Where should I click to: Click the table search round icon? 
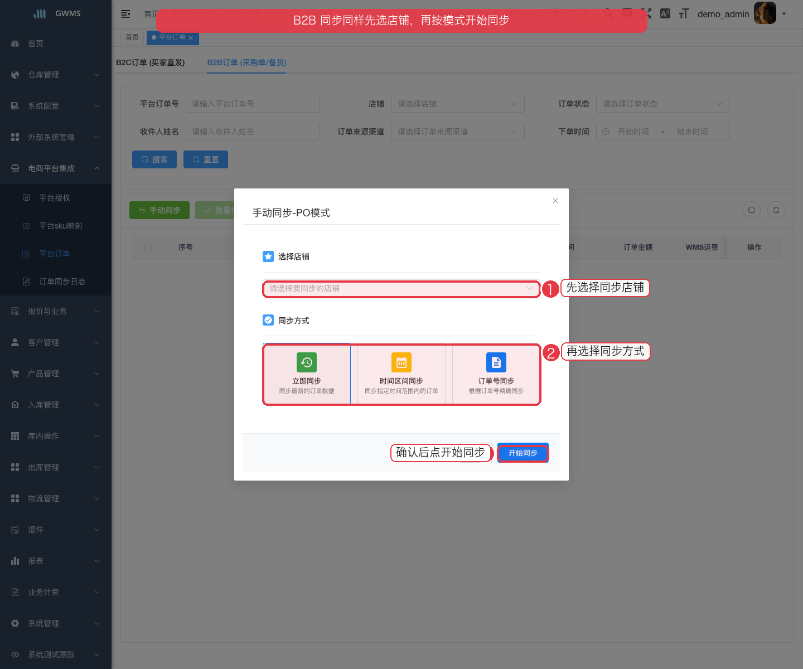tap(752, 210)
